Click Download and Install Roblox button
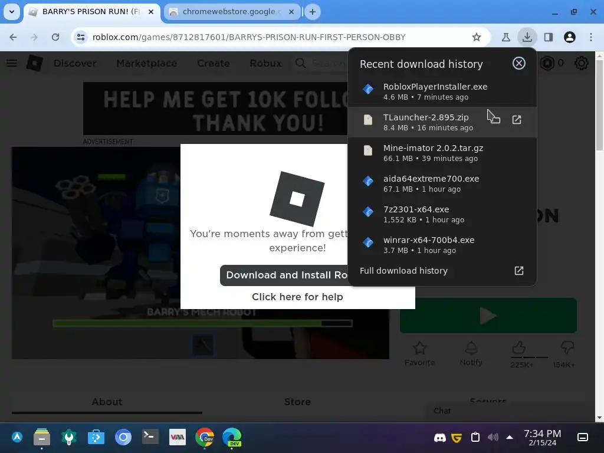Viewport: 604px width, 453px height. tap(284, 275)
